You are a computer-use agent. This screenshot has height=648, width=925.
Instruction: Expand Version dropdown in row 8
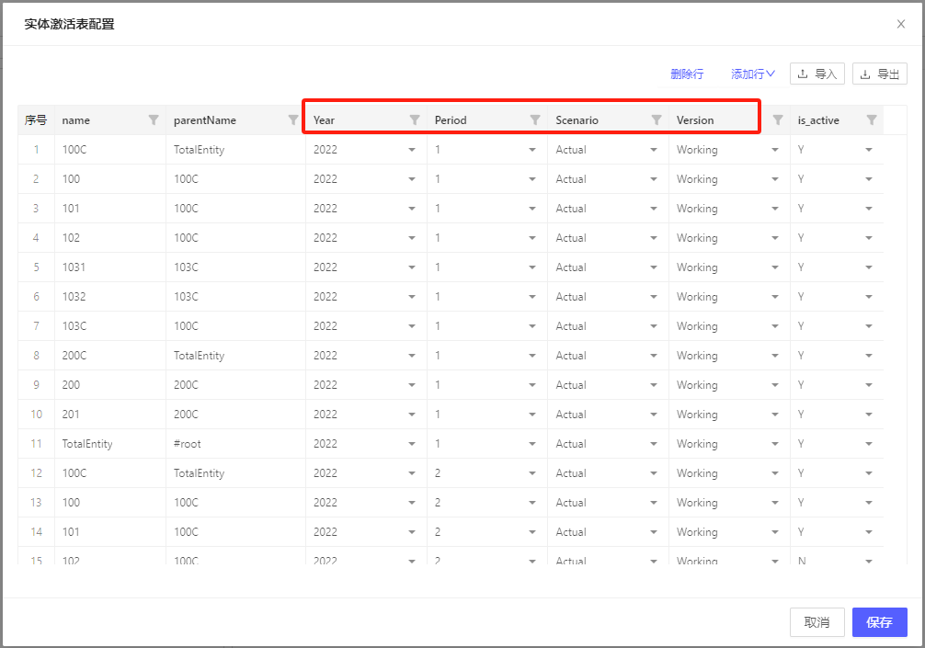775,356
